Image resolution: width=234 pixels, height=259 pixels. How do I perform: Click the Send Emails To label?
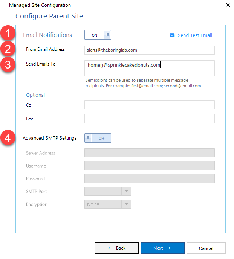coord(41,64)
